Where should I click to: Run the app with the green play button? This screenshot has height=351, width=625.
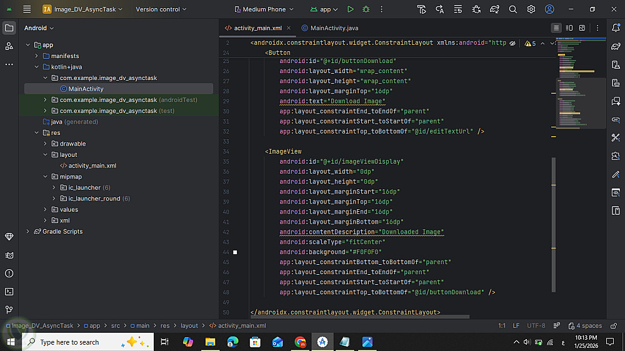click(x=350, y=9)
